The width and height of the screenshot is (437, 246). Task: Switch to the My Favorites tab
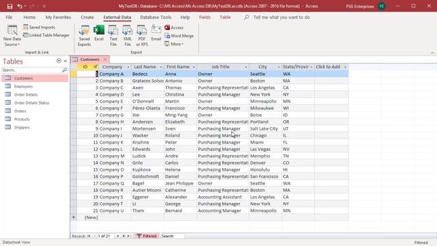58,17
